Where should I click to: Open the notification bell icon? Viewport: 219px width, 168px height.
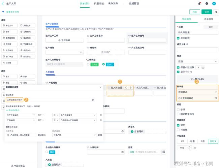pyautogui.click(x=199, y=3)
